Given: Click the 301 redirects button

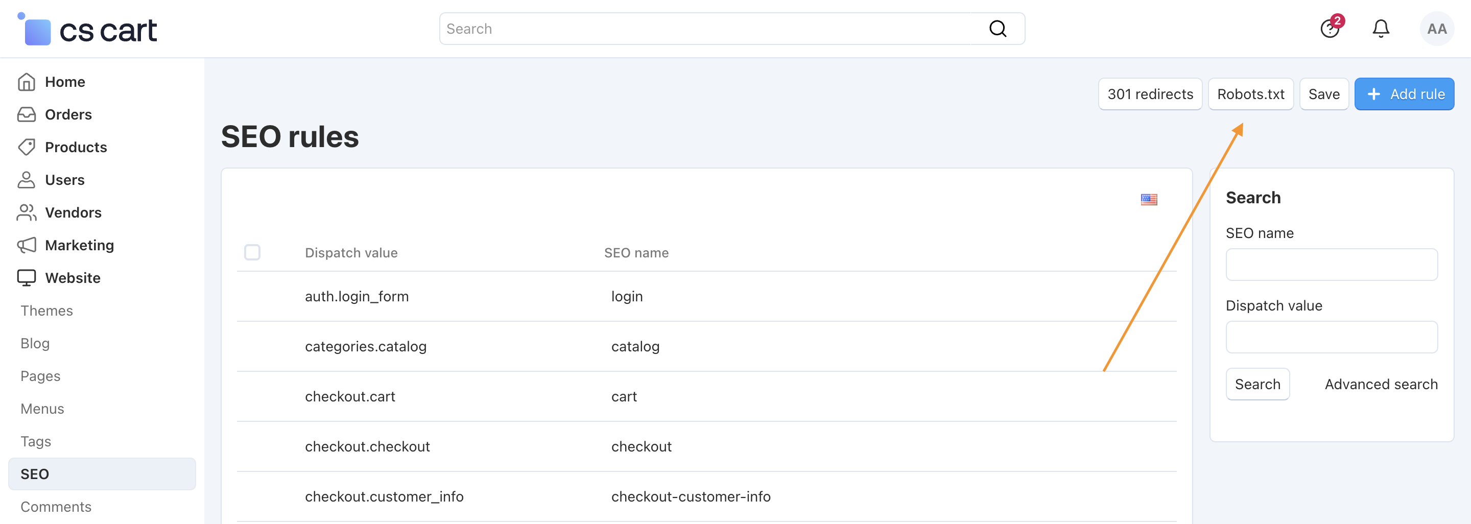Looking at the screenshot, I should pyautogui.click(x=1150, y=93).
